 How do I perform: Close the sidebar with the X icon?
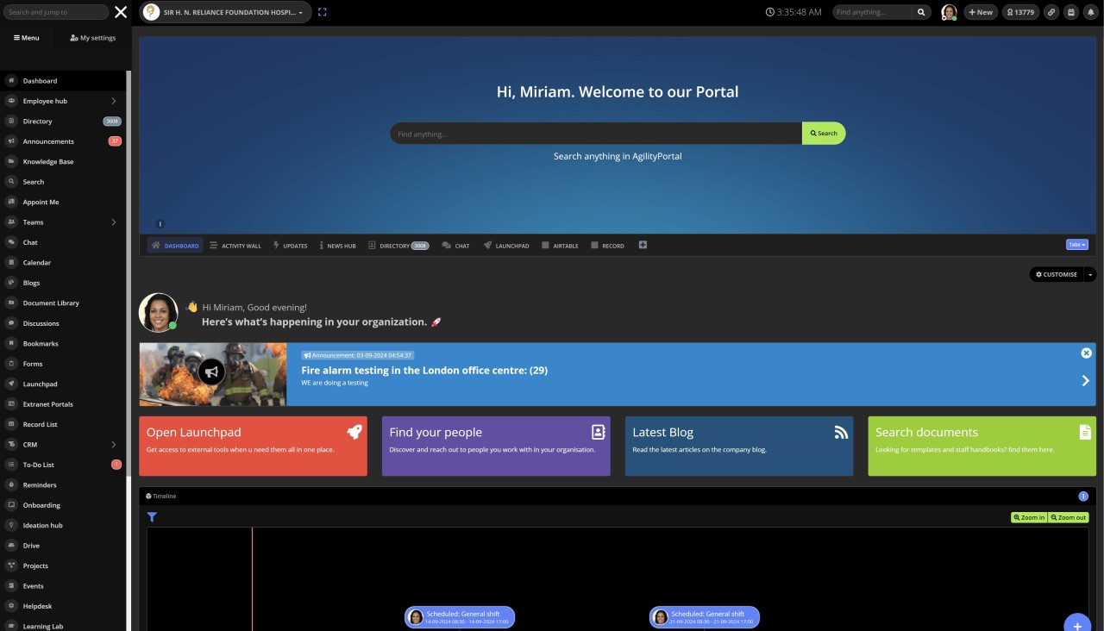click(121, 12)
